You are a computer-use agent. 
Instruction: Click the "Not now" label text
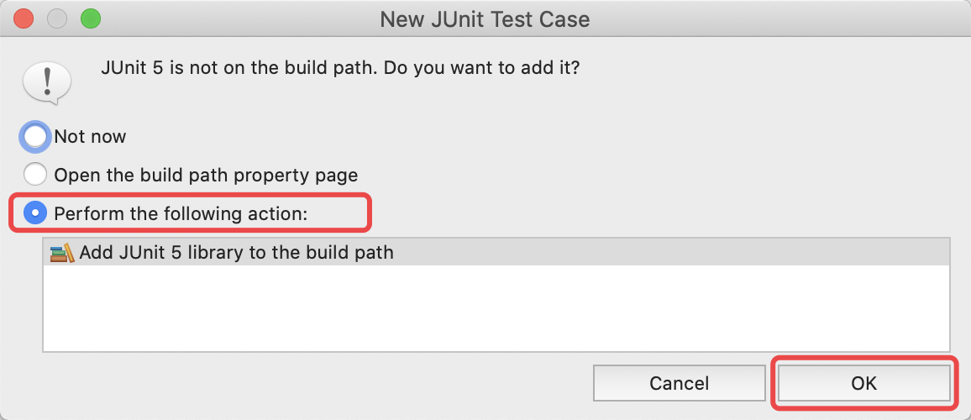(91, 136)
